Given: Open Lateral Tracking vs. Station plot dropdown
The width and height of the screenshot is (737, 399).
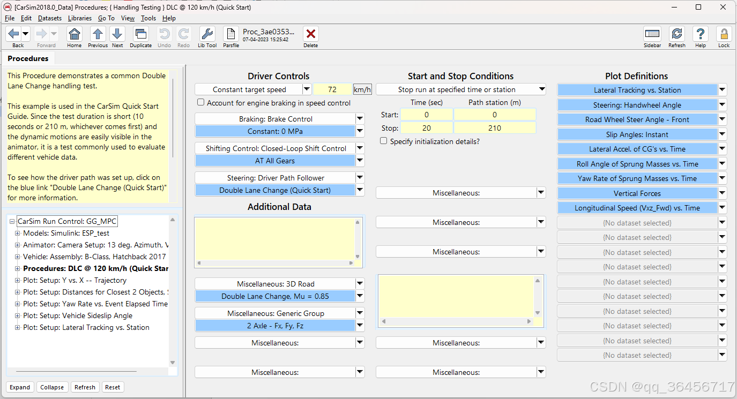Looking at the screenshot, I should tap(723, 90).
